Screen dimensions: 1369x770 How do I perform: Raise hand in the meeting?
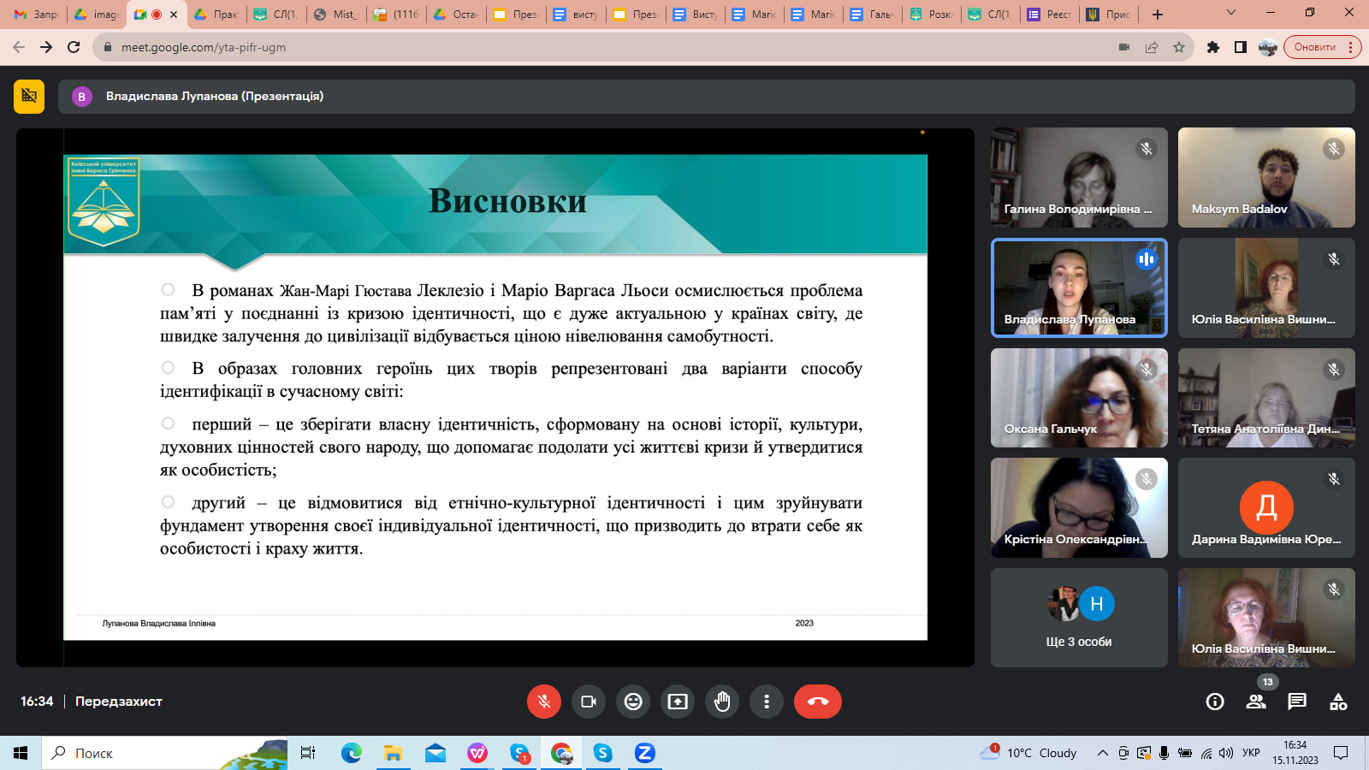coord(722,702)
